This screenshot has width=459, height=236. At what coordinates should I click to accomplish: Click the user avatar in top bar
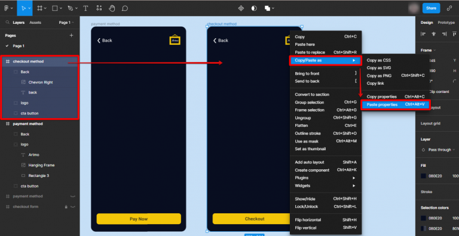tap(414, 8)
